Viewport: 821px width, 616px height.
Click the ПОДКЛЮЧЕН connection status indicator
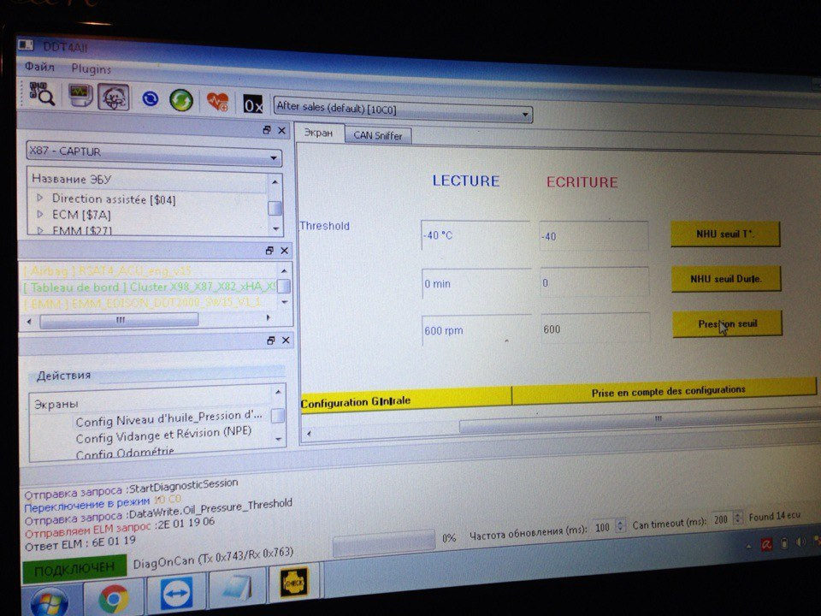pos(74,569)
